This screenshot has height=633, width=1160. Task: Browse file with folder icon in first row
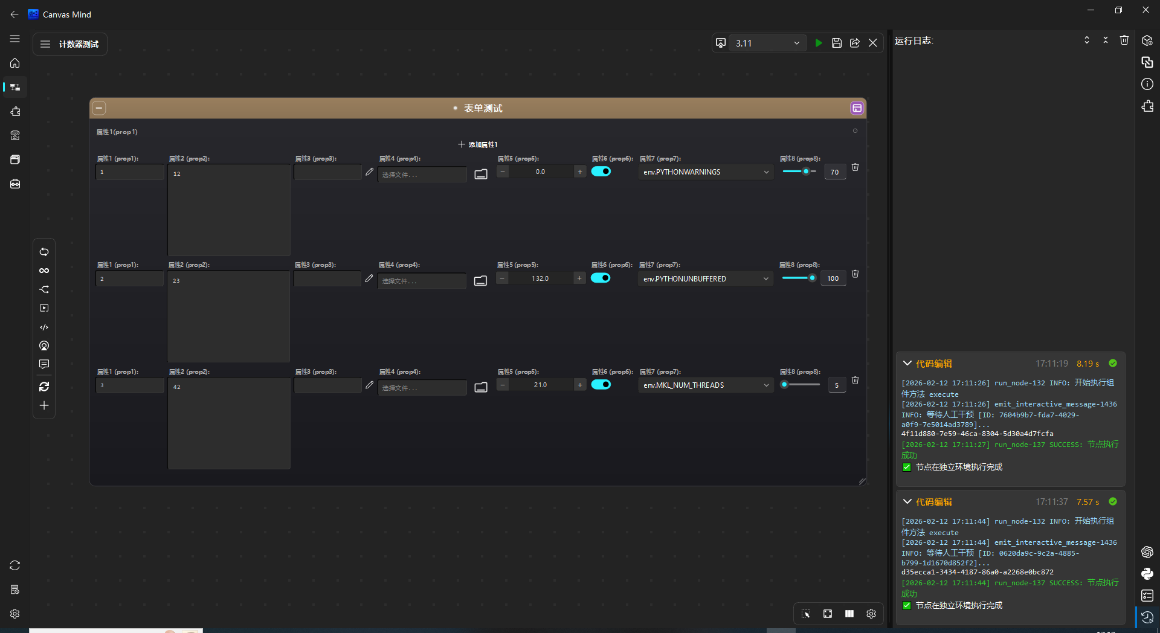[481, 175]
